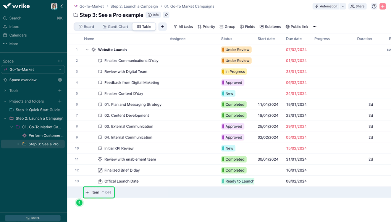Viewport: 391px width, 222px height.
Task: Expand the Automation dropdown
Action: [343, 6]
